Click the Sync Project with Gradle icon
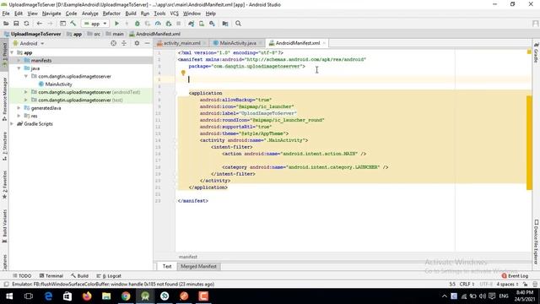The width and height of the screenshot is (540, 304). coord(192,24)
